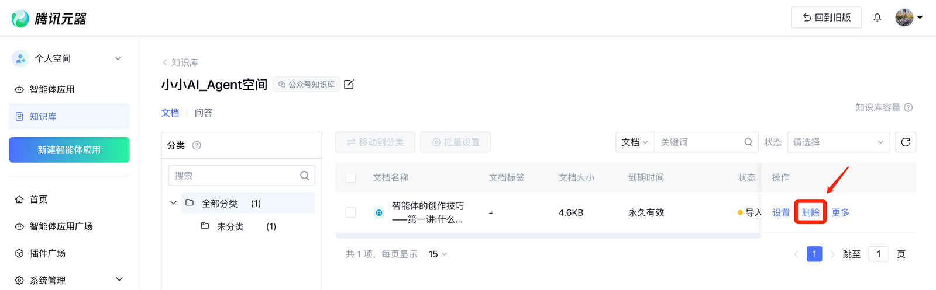Click the notification bell icon

click(x=877, y=18)
